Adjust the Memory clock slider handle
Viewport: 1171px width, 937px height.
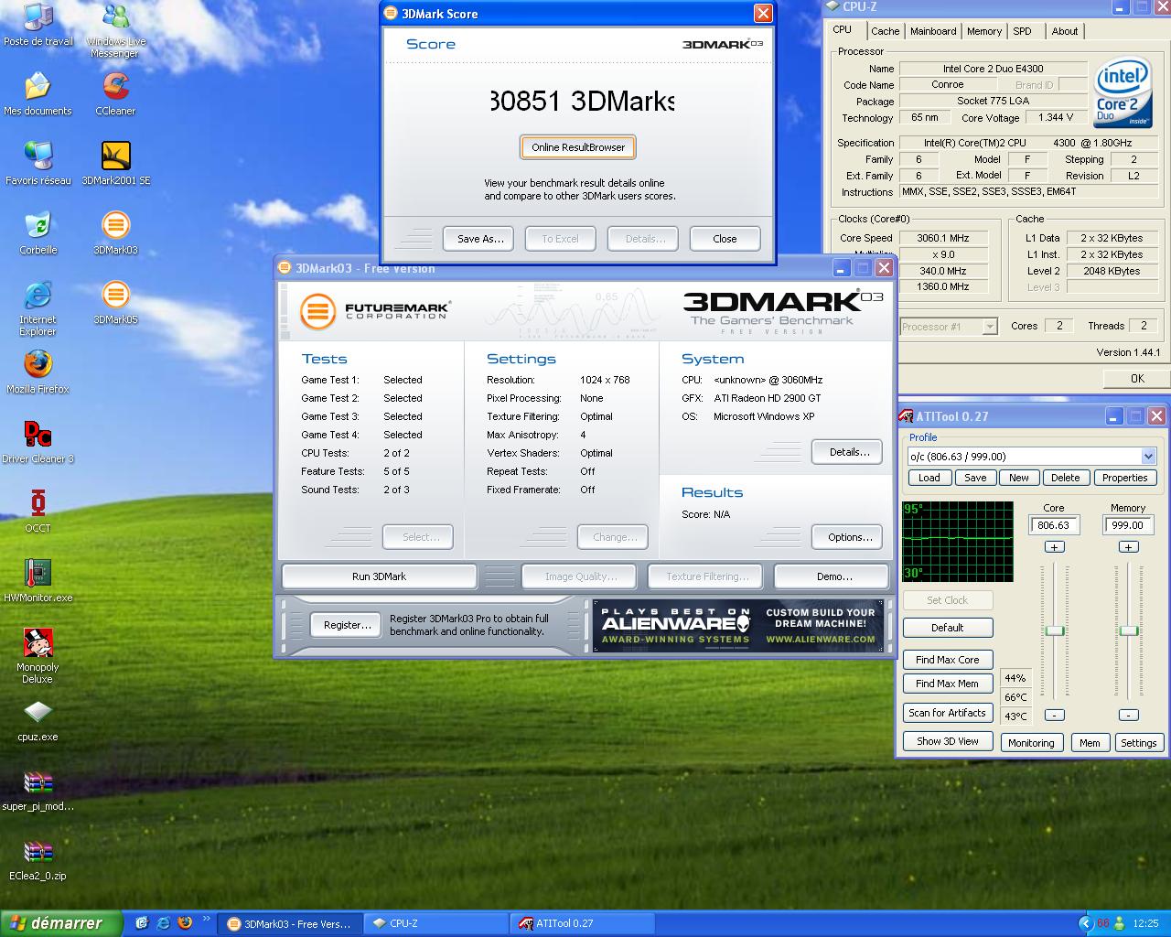[1129, 630]
